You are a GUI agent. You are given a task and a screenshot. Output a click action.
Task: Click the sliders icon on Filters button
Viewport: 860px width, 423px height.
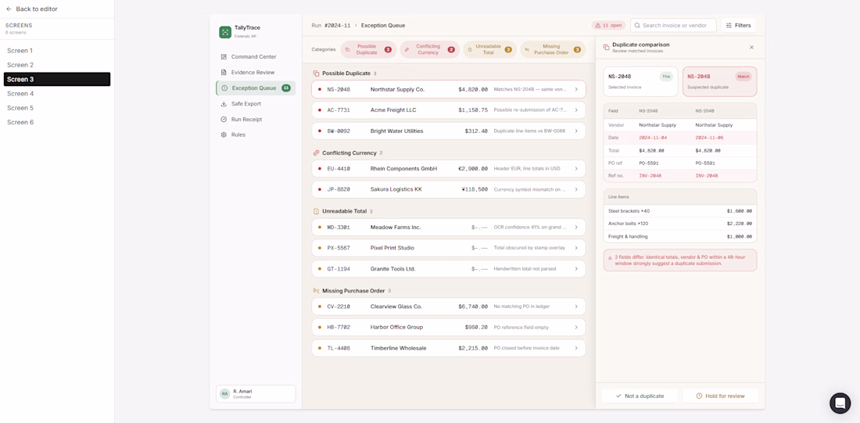point(729,25)
